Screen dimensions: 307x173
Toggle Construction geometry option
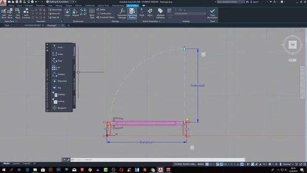pos(104,13)
